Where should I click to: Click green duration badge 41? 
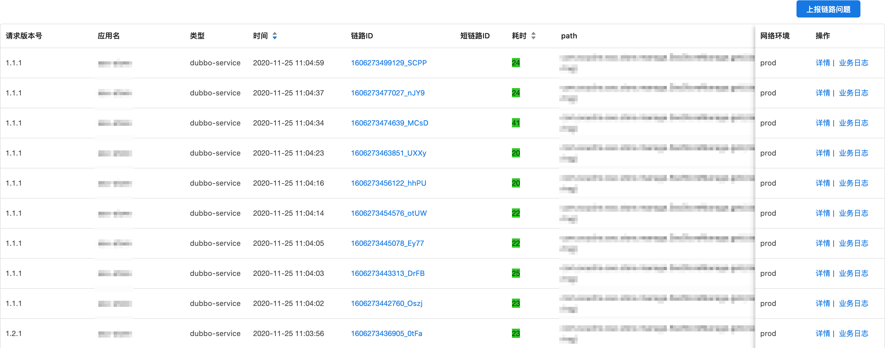point(516,123)
